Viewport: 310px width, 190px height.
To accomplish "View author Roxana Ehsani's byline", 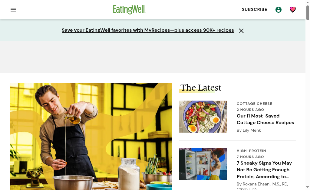I will tap(262, 186).
